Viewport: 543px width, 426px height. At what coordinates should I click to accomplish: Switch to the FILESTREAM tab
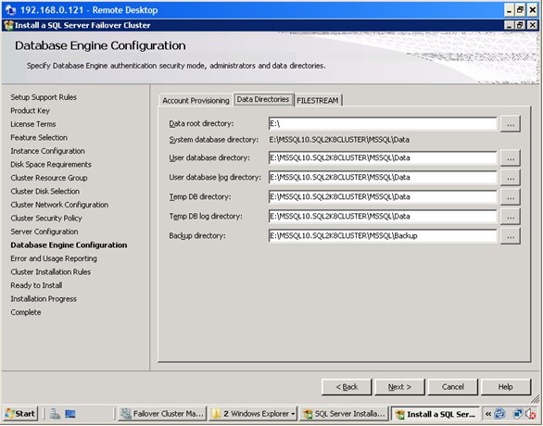(318, 100)
